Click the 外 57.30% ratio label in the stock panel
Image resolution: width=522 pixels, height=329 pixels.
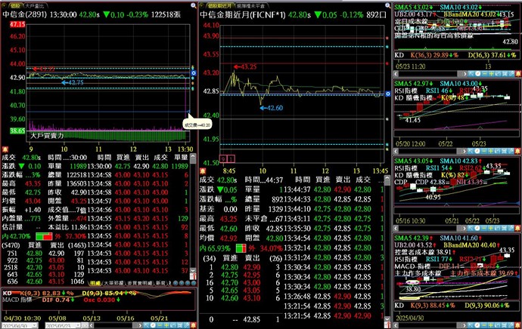point(70,236)
